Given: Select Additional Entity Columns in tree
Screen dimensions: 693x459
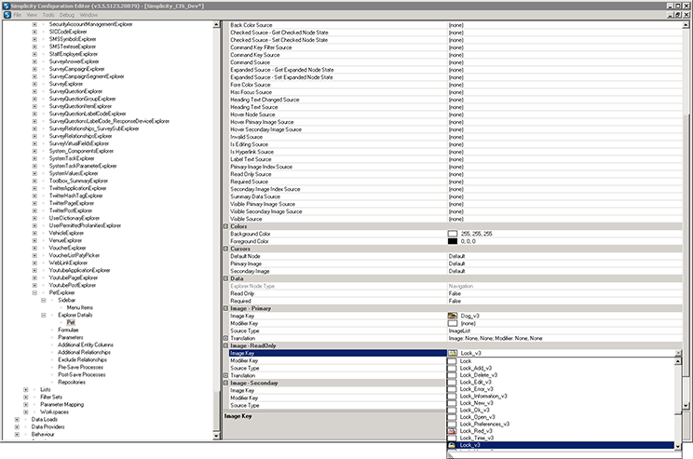Looking at the screenshot, I should pyautogui.click(x=86, y=344).
